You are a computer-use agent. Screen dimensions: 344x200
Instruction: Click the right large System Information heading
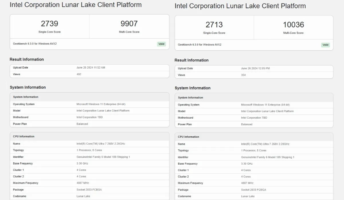pyautogui.click(x=193, y=88)
